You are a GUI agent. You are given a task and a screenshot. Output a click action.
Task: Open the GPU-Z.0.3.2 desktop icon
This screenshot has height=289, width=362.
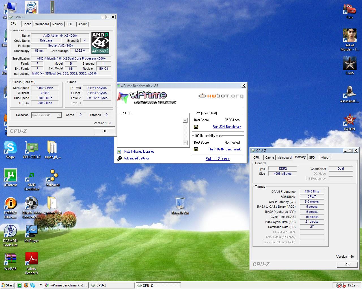click(x=32, y=150)
